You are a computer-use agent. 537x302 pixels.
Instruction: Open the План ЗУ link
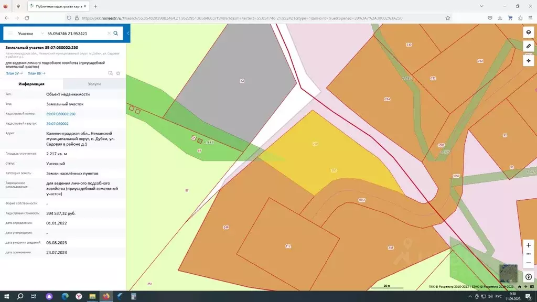14,73
